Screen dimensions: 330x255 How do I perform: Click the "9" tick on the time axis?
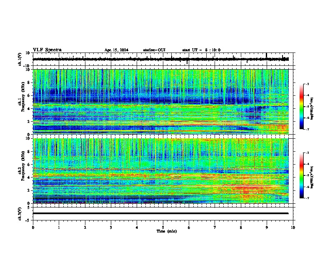pyautogui.click(x=267, y=227)
